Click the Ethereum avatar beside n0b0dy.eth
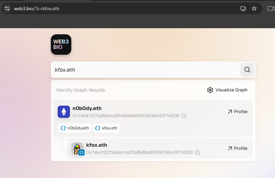This screenshot has height=178, width=275. click(64, 112)
